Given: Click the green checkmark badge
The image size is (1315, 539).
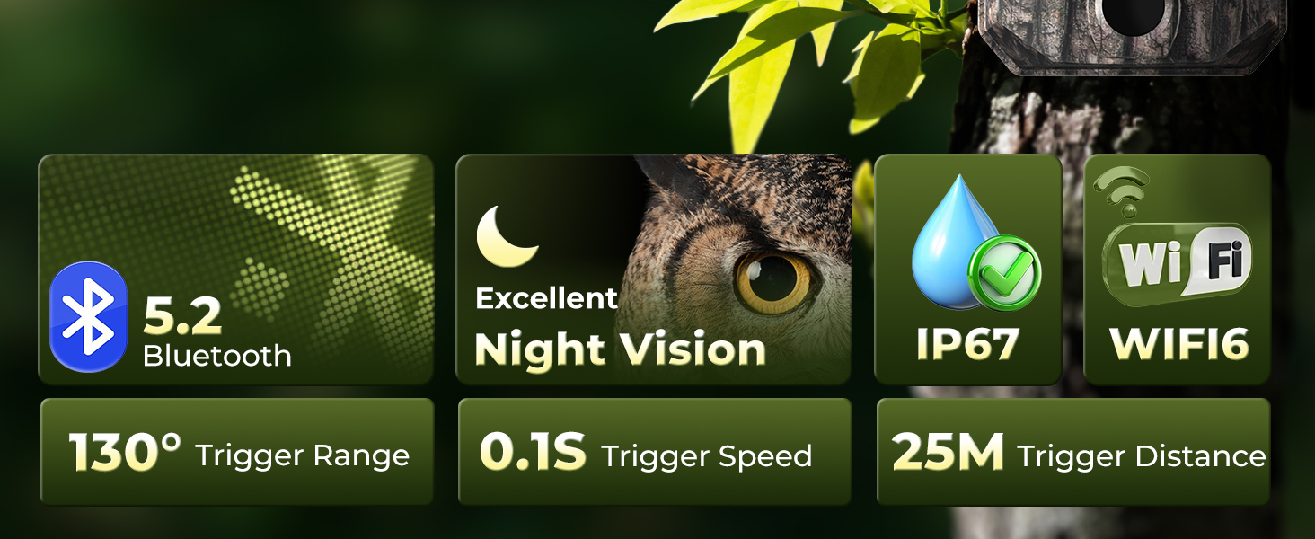Looking at the screenshot, I should pos(1004,274).
